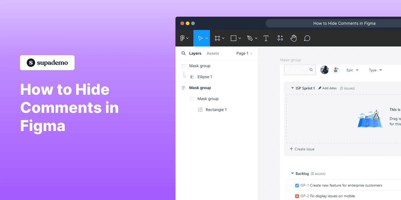
Task: Select the Rectangle shape tool
Action: click(x=234, y=38)
